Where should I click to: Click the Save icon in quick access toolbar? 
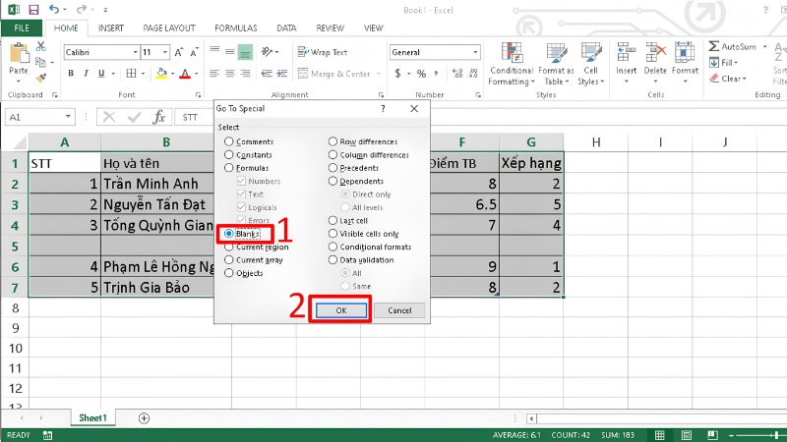pos(33,10)
